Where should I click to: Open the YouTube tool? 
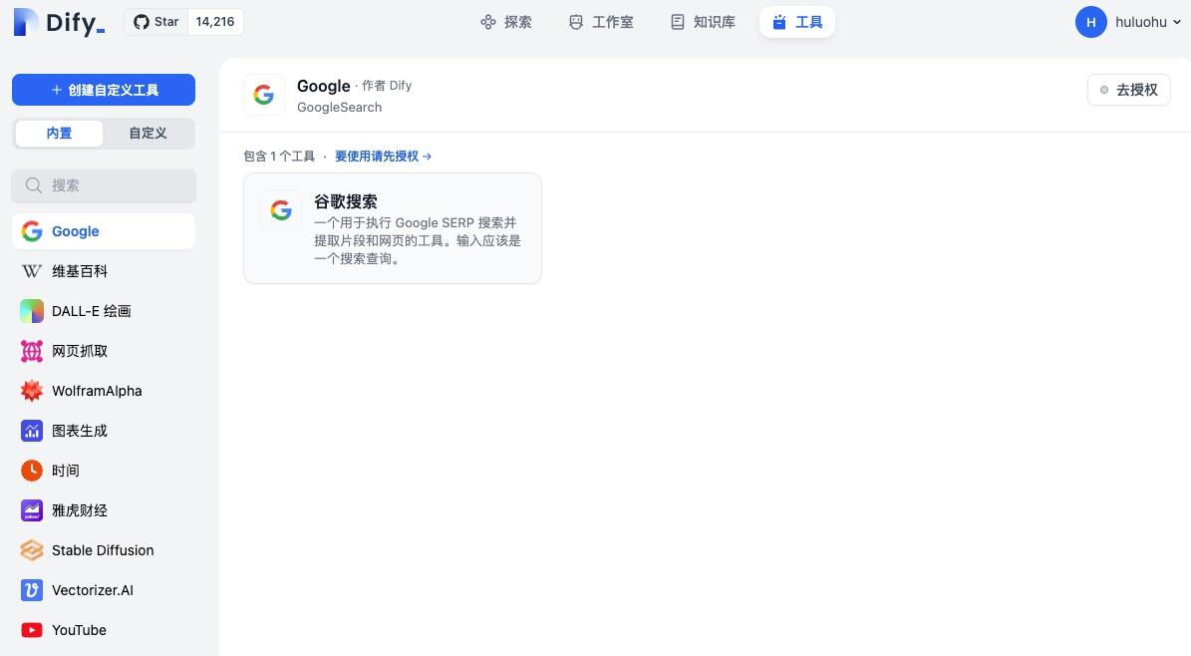(x=78, y=630)
